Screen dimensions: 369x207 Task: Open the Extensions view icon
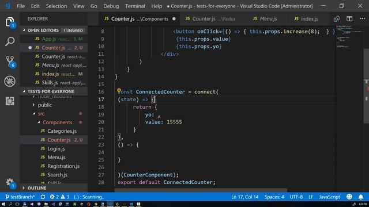[x=10, y=101]
